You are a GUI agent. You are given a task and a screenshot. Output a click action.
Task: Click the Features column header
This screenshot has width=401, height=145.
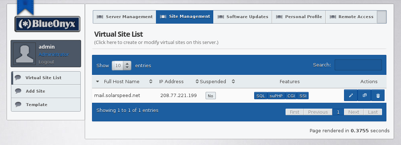click(290, 82)
